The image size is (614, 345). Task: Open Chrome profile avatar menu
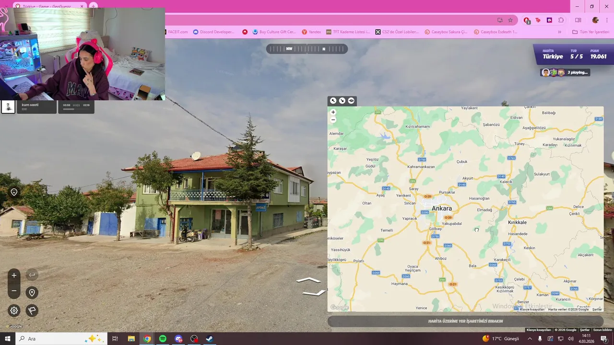[x=595, y=20]
